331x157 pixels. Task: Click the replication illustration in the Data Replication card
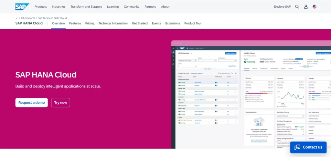tap(259, 122)
